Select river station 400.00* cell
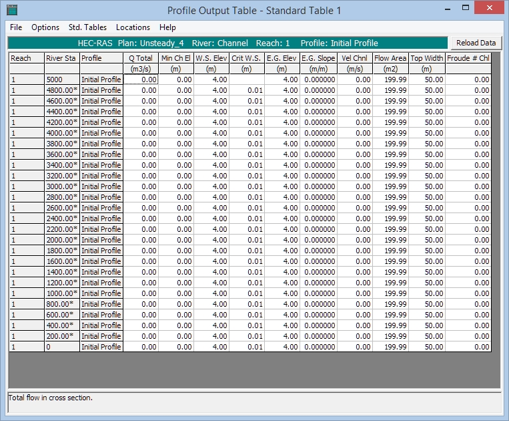509x421 pixels. (x=62, y=325)
